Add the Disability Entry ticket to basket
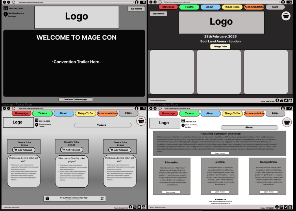The height and width of the screenshot is (211, 296). (x=72, y=150)
